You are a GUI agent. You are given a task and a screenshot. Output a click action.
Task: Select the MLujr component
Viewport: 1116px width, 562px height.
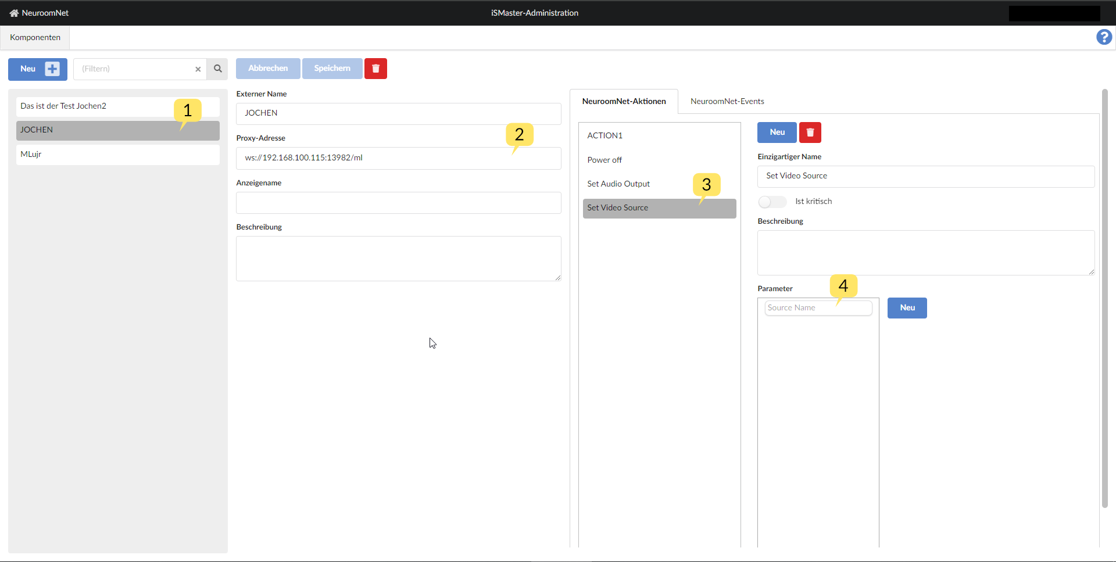[87, 154]
